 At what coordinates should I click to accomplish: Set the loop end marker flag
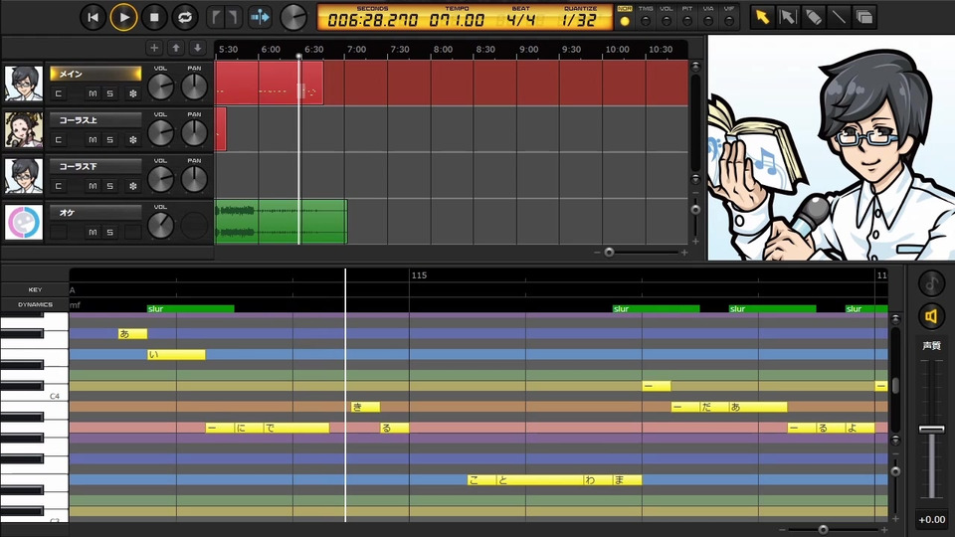[233, 18]
